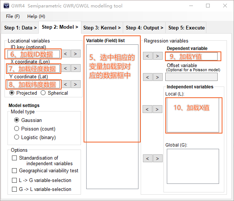
Task: Remove X coordinate variable with < button
Action: point(66,68)
